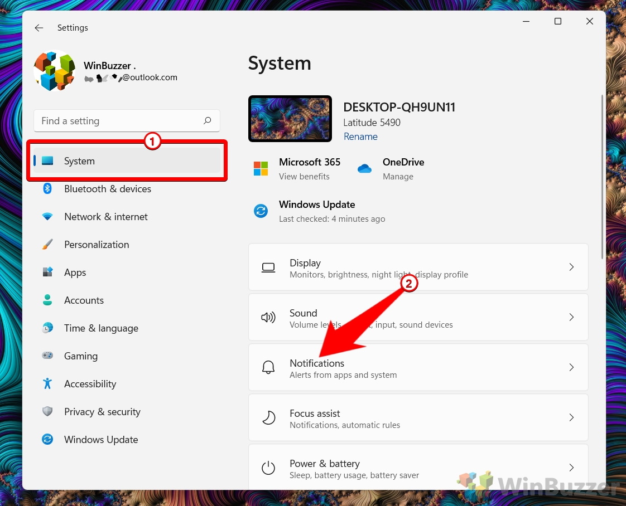Expand Power & battery chevron
This screenshot has height=506, width=626.
click(571, 468)
